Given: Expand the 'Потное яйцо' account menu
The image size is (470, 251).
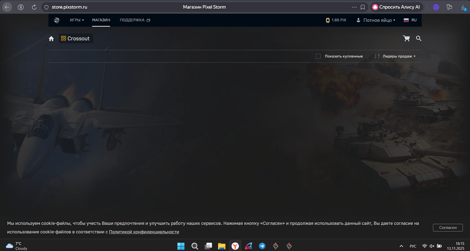Looking at the screenshot, I should pyautogui.click(x=376, y=20).
